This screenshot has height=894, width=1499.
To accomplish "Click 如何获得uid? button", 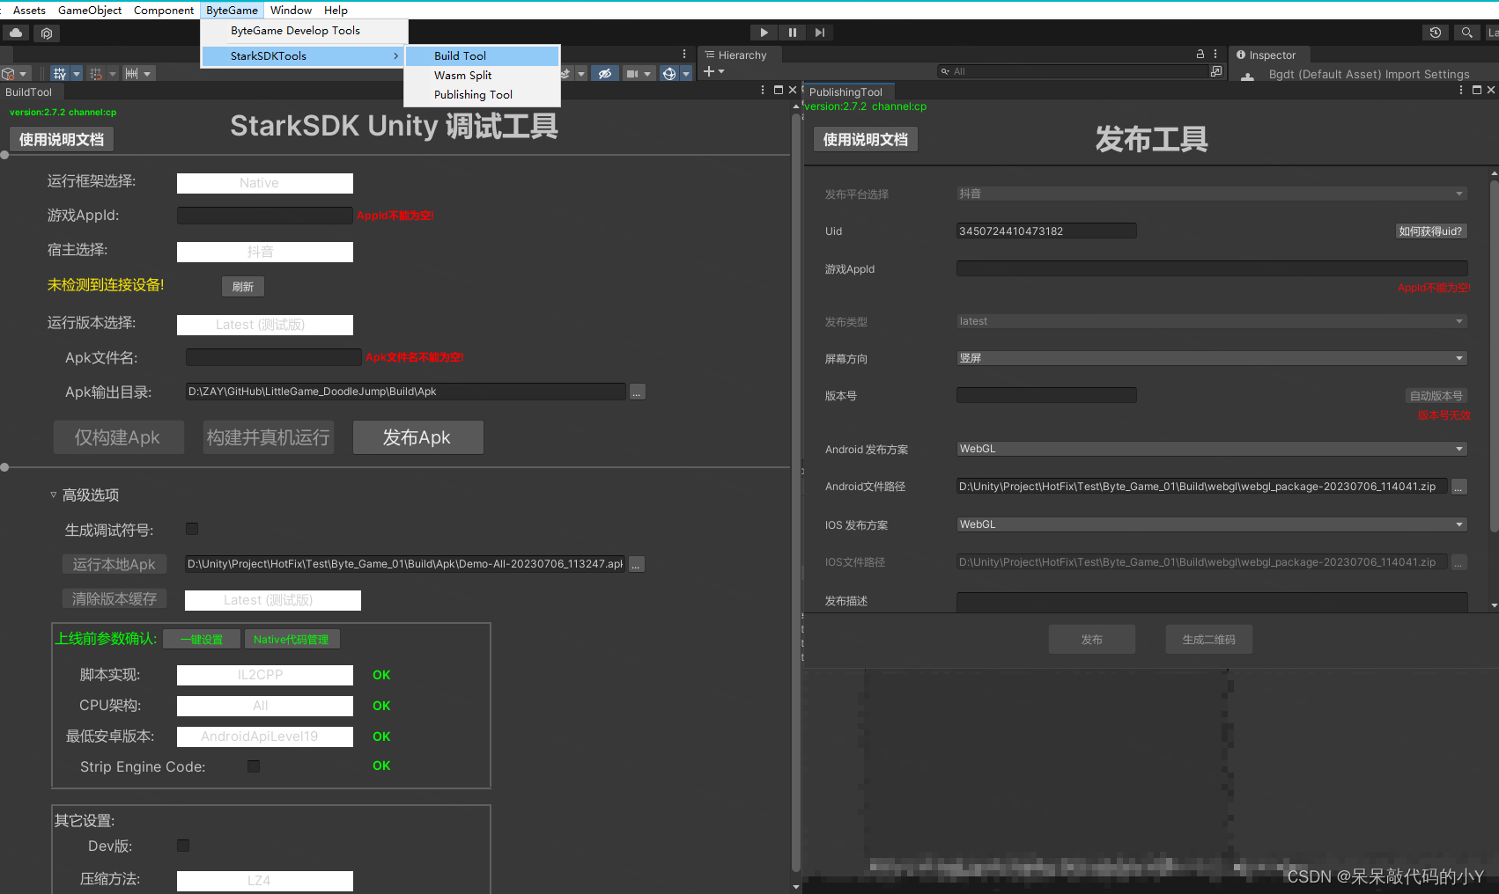I will 1431,231.
